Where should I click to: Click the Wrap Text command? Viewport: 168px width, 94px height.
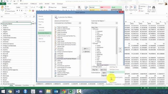[52, 7]
